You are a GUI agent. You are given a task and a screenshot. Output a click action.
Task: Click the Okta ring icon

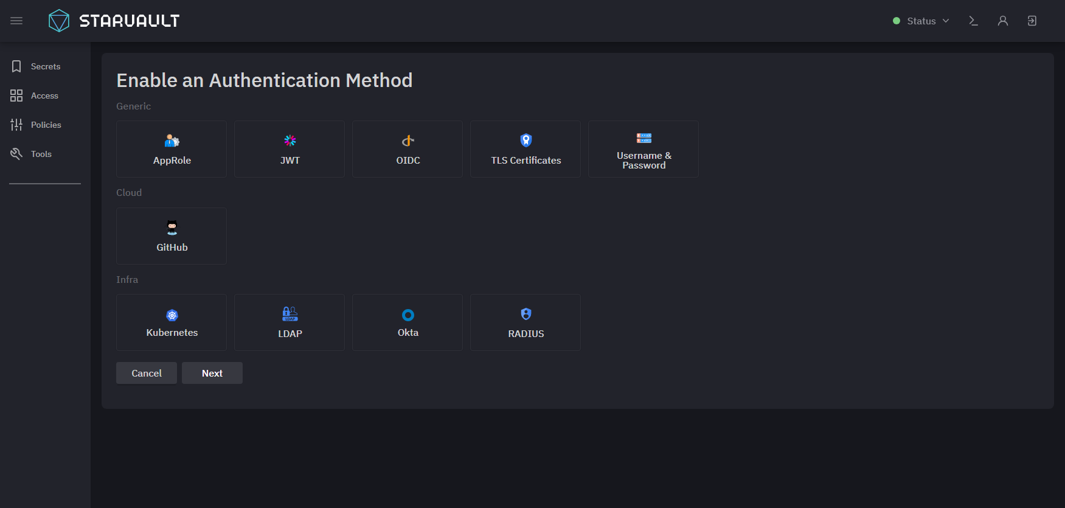(x=408, y=315)
